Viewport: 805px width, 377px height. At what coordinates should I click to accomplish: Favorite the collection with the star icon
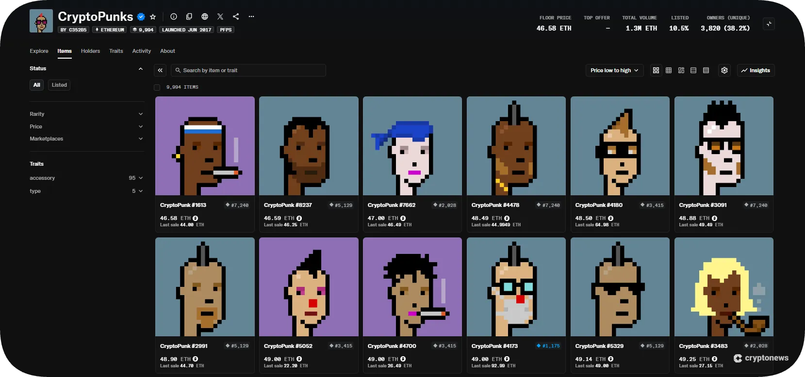pyautogui.click(x=153, y=16)
